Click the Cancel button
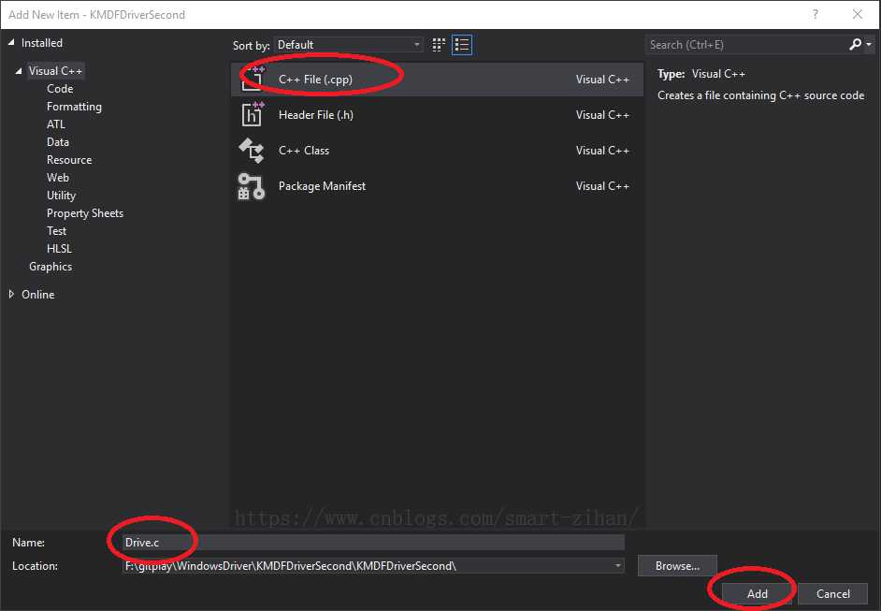881x611 pixels. coord(832,593)
